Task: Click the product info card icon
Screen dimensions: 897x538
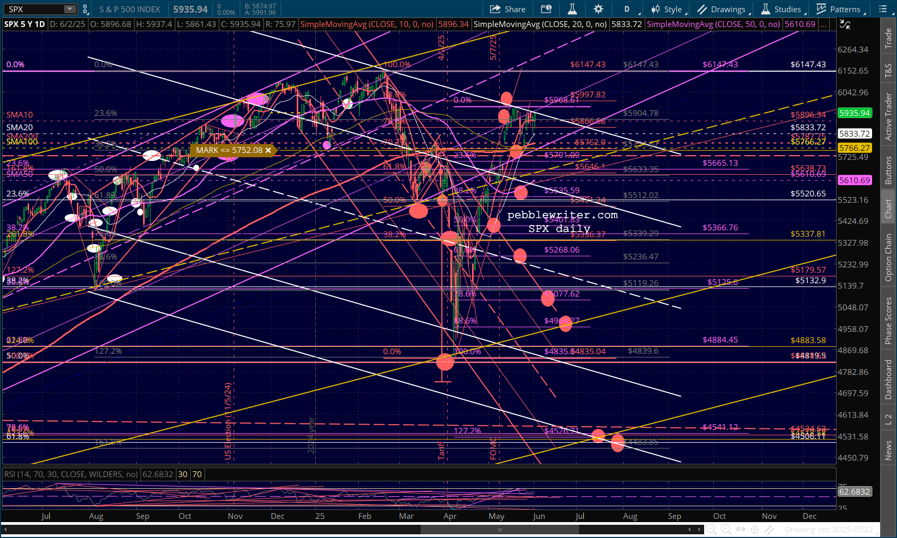Action: pos(546,9)
